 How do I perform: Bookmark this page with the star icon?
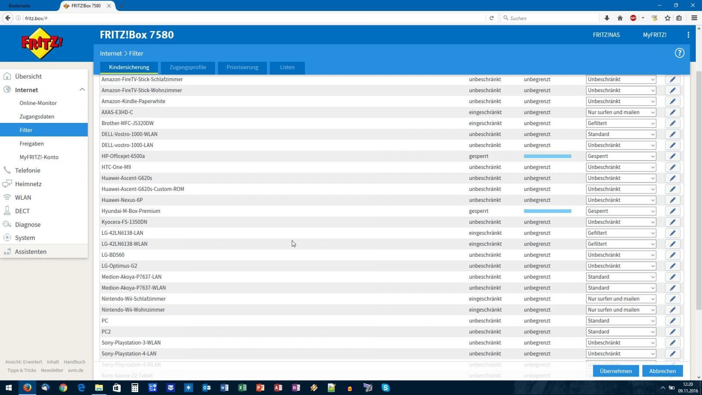point(667,18)
